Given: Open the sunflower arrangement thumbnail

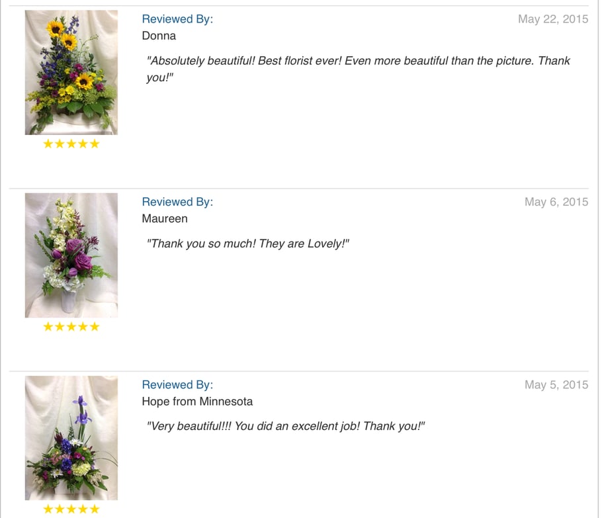Looking at the screenshot, I should tap(71, 72).
